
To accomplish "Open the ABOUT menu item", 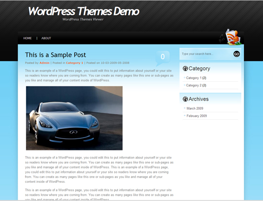I will coord(46,38).
